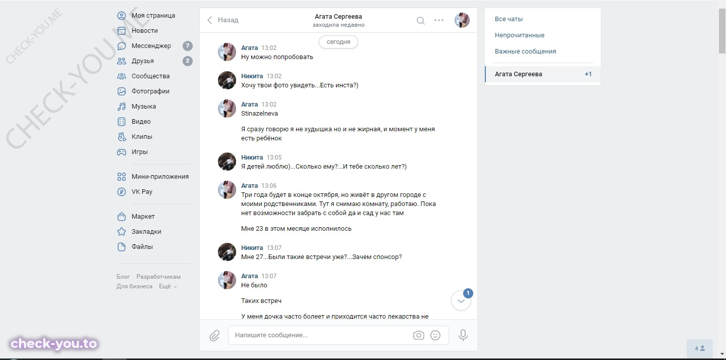The image size is (726, 360).
Task: Select message Хочу твои фото увидеть
Action: click(x=300, y=85)
